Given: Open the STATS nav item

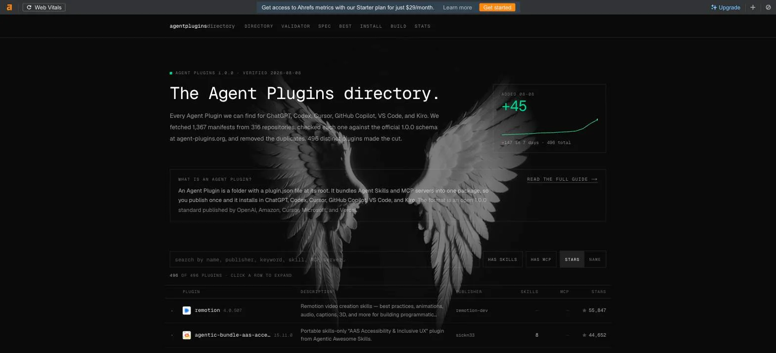Looking at the screenshot, I should tap(423, 26).
